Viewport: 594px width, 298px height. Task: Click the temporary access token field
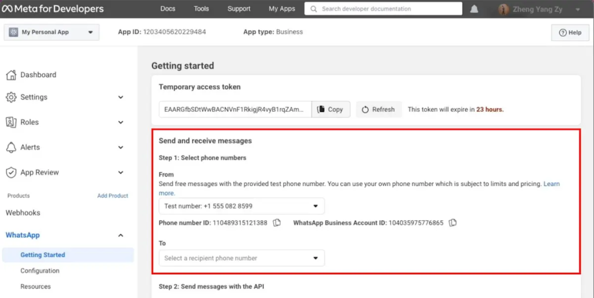tap(236, 110)
